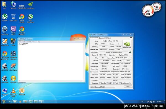
Task: Click the volume speaker tray icon
Action: tap(154, 102)
